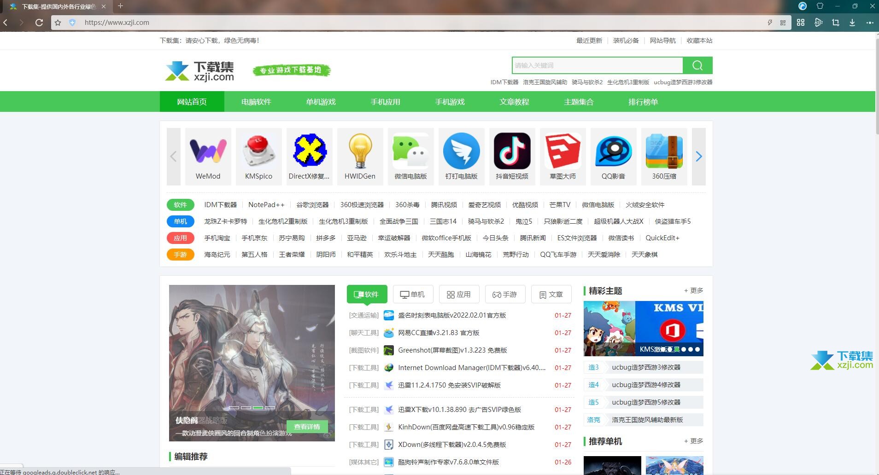This screenshot has width=879, height=475.
Task: Open the KMSpico app icon
Action: pyautogui.click(x=258, y=151)
